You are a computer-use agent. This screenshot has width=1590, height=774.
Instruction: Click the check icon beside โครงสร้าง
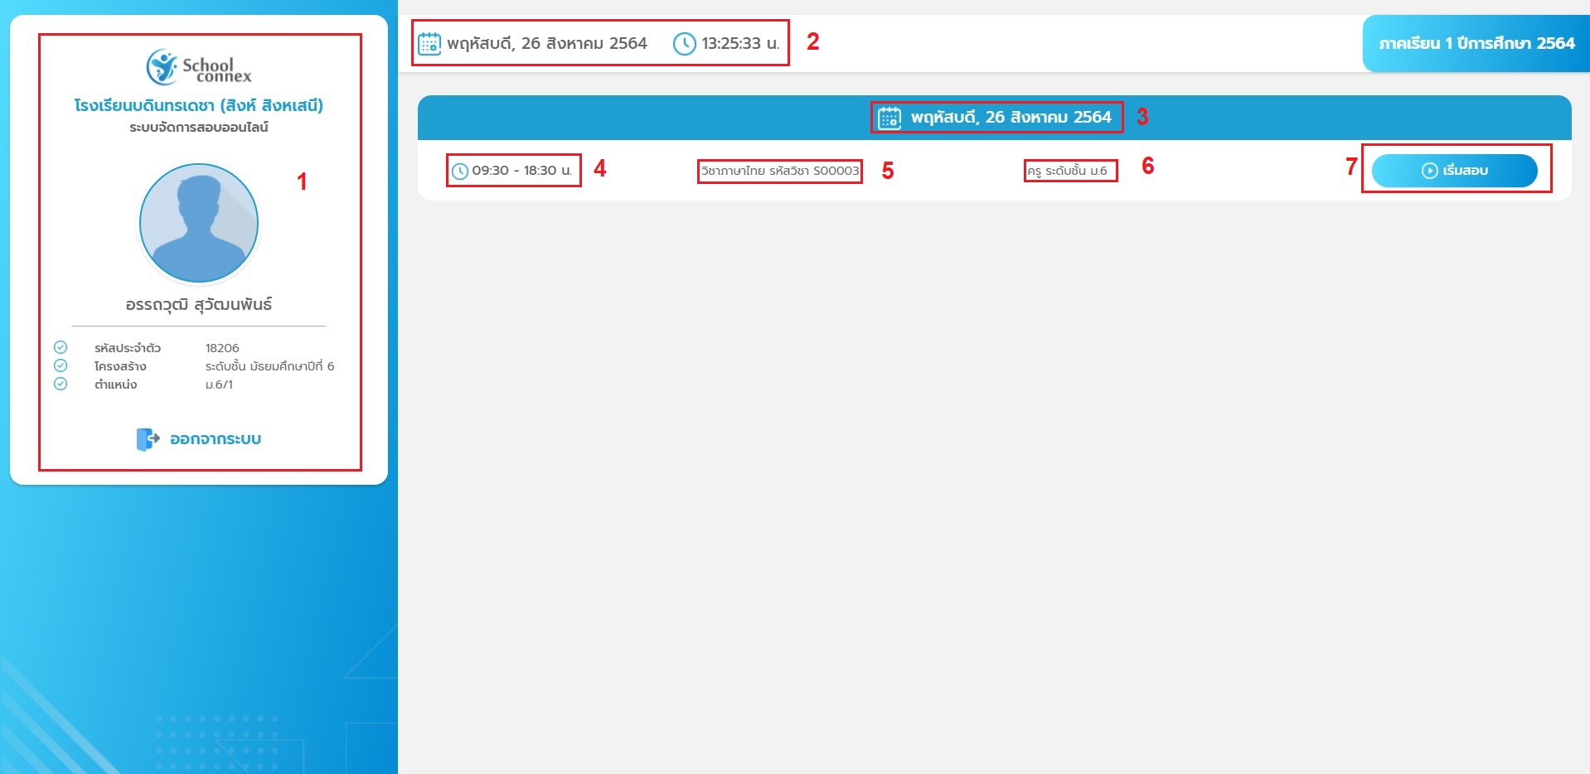point(61,365)
